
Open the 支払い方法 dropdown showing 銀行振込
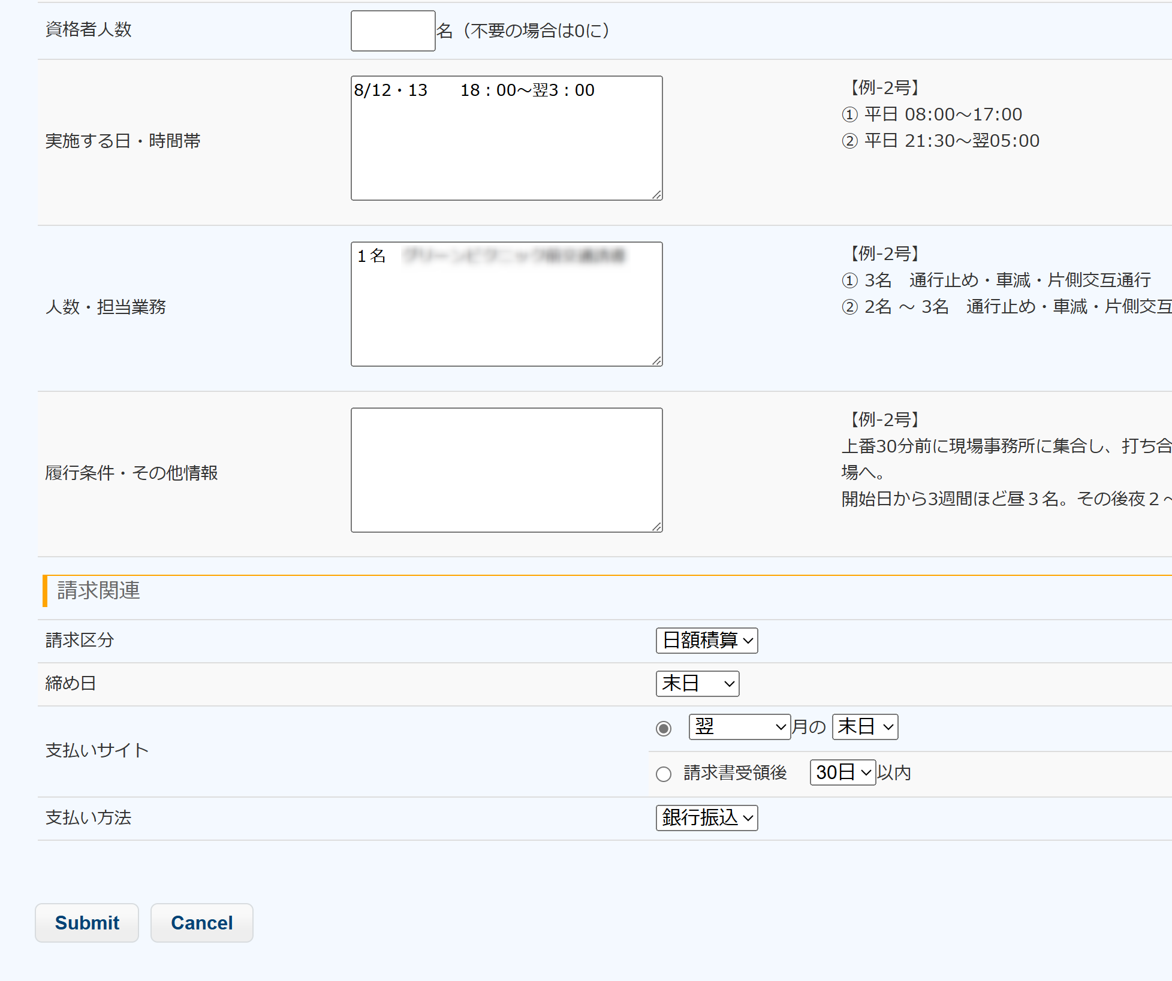(707, 818)
